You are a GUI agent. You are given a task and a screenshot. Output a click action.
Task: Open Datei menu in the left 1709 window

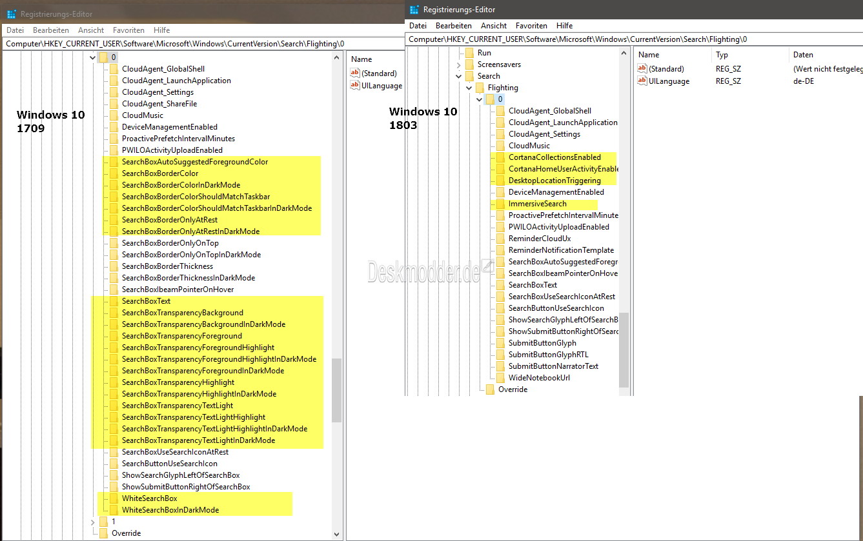pos(15,30)
